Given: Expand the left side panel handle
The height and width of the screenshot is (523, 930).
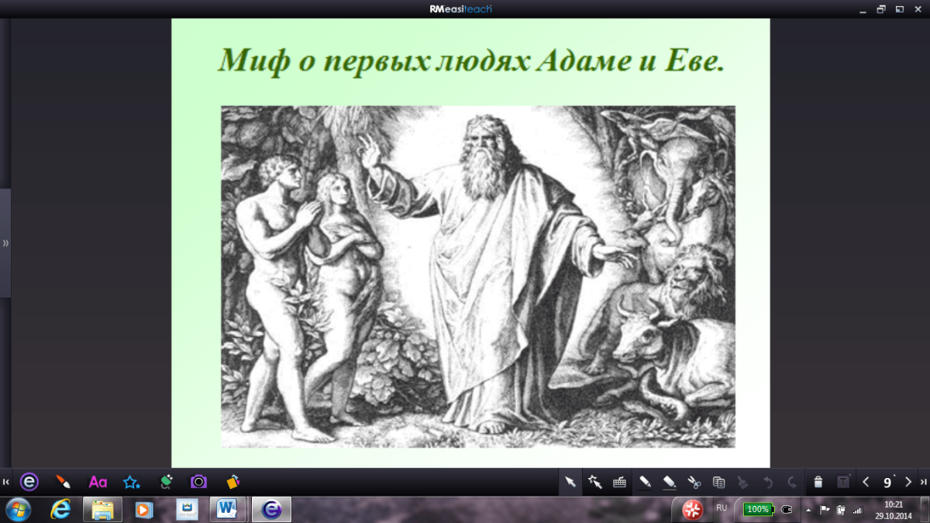Looking at the screenshot, I should [x=5, y=243].
